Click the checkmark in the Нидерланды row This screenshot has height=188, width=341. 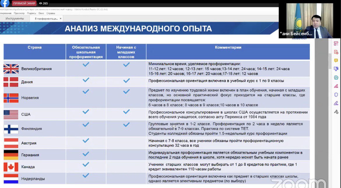point(86,175)
